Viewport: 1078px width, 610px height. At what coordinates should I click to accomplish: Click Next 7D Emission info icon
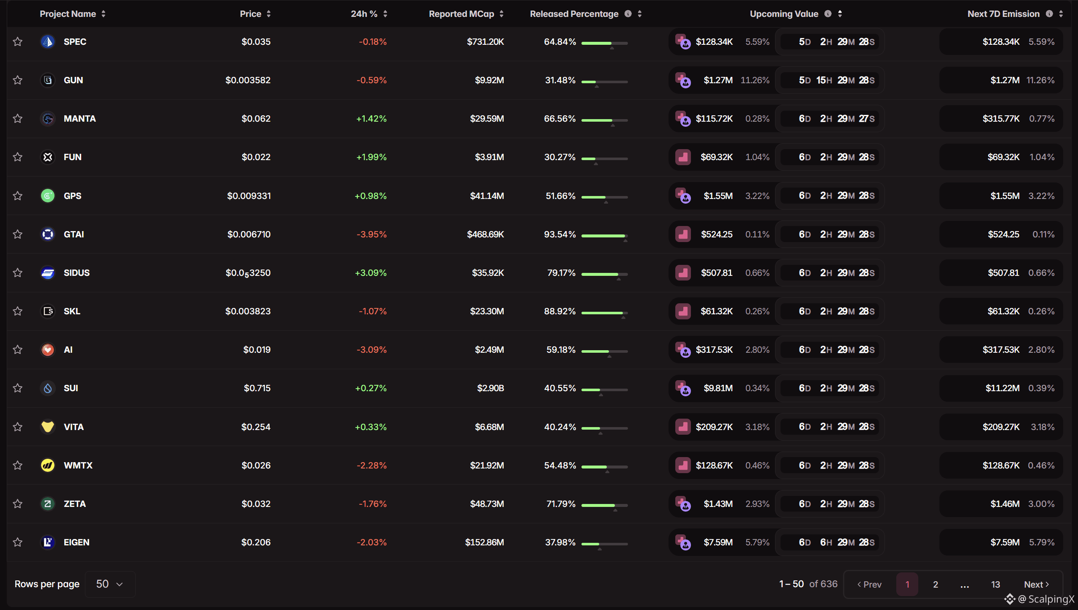click(1049, 14)
